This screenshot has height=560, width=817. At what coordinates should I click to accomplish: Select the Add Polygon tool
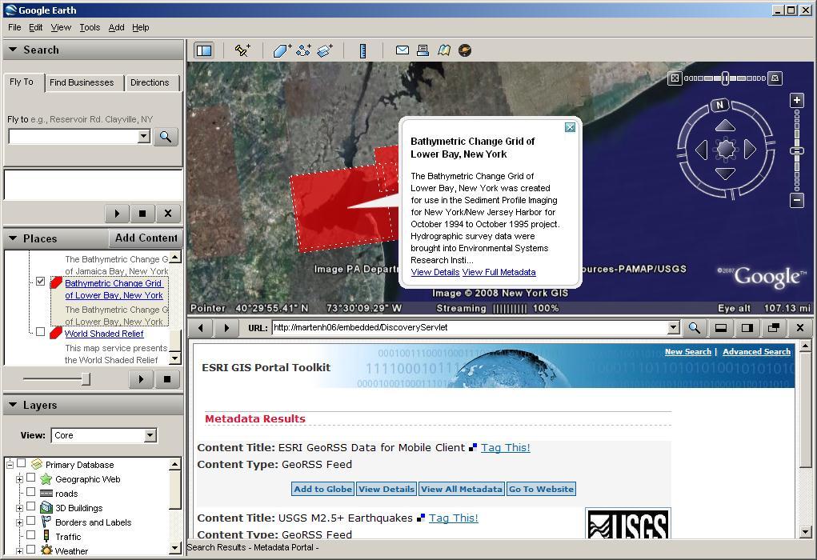point(282,50)
